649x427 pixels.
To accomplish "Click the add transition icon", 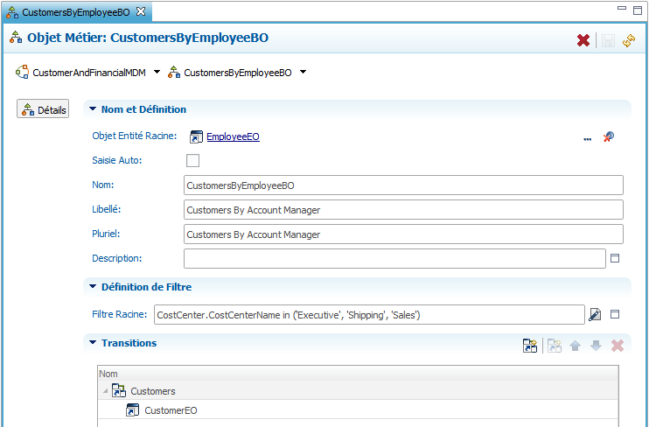I will 530,346.
